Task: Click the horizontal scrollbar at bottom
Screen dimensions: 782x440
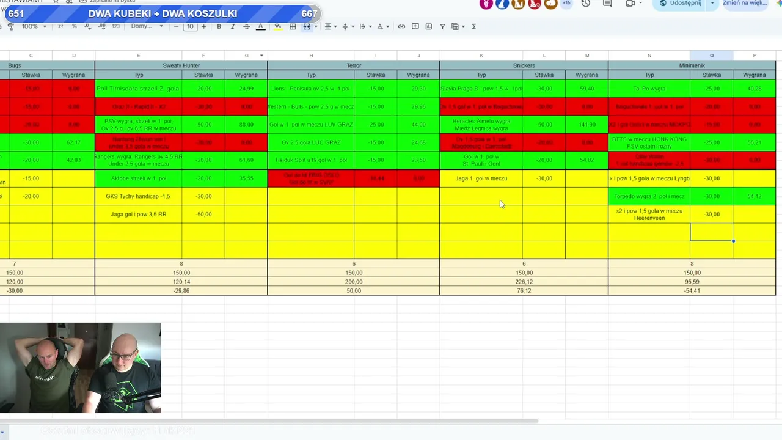Action: (269, 420)
